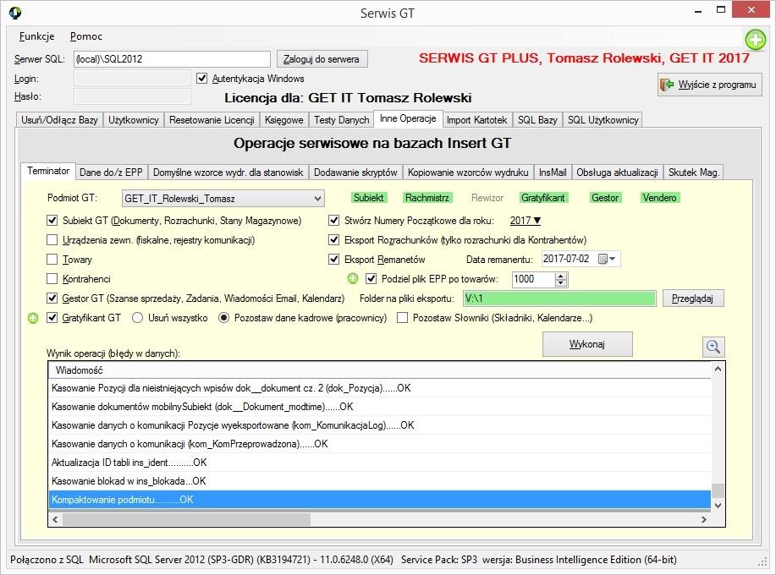This screenshot has height=575, width=776.
Task: Open the Funkcje menu
Action: pyautogui.click(x=36, y=36)
